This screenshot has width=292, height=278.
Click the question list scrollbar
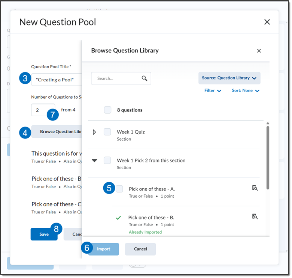[267, 158]
